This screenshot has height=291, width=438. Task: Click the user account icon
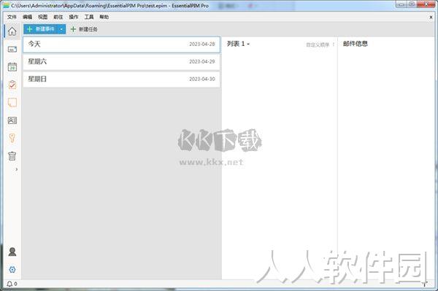point(12,252)
